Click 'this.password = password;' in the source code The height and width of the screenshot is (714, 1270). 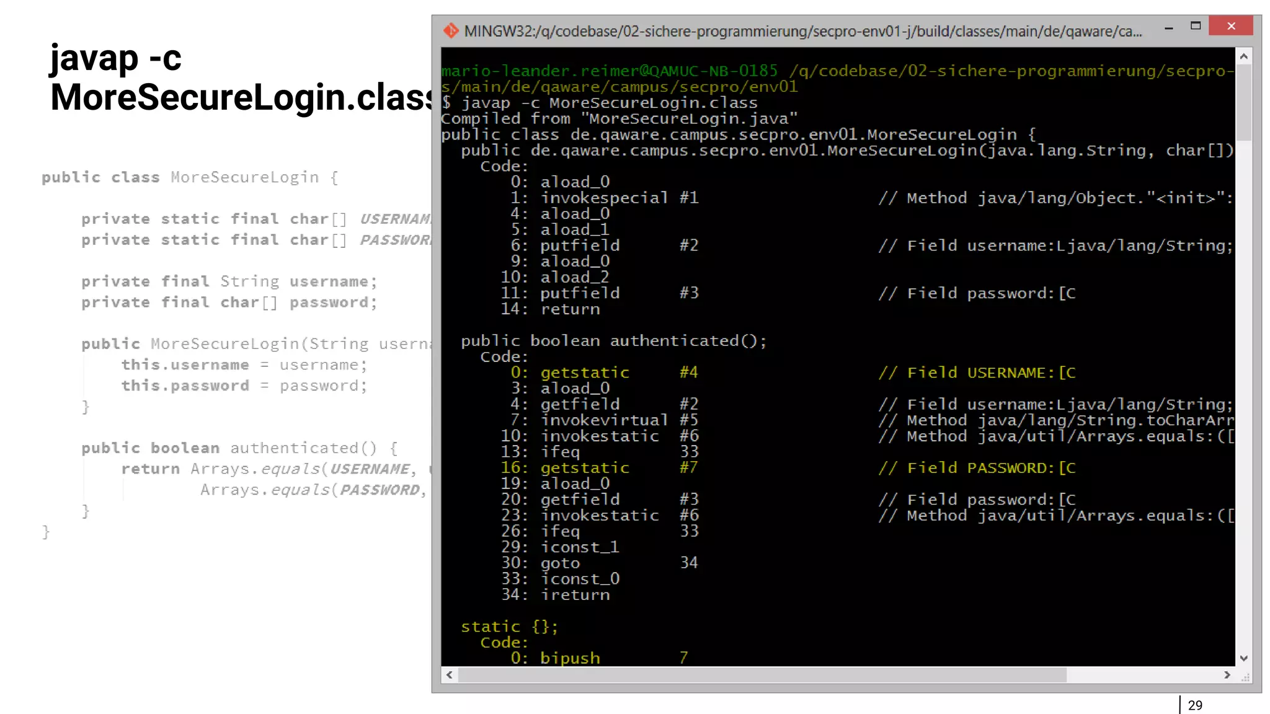coord(244,386)
